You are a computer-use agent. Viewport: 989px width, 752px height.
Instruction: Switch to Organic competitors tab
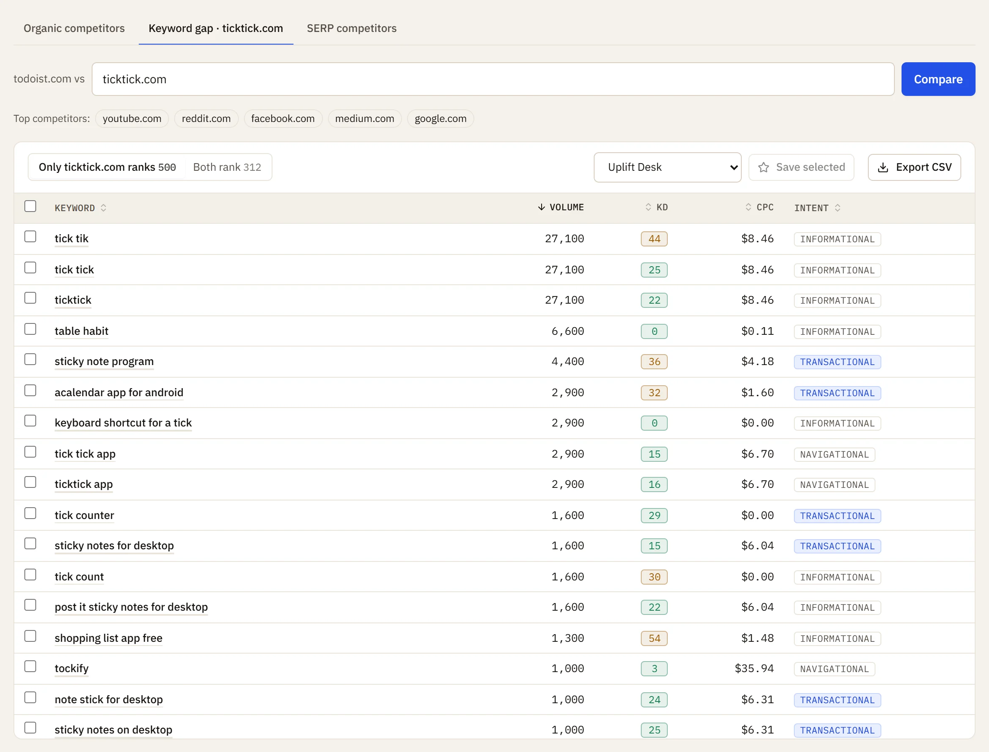74,28
